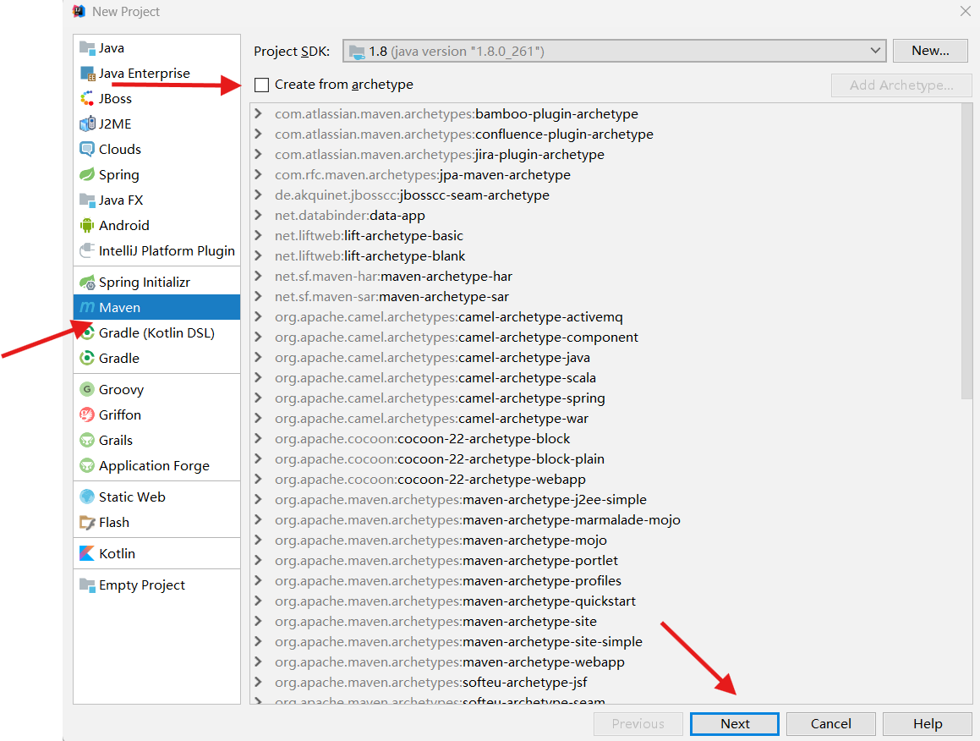Click the Application Forge icon

point(87,466)
